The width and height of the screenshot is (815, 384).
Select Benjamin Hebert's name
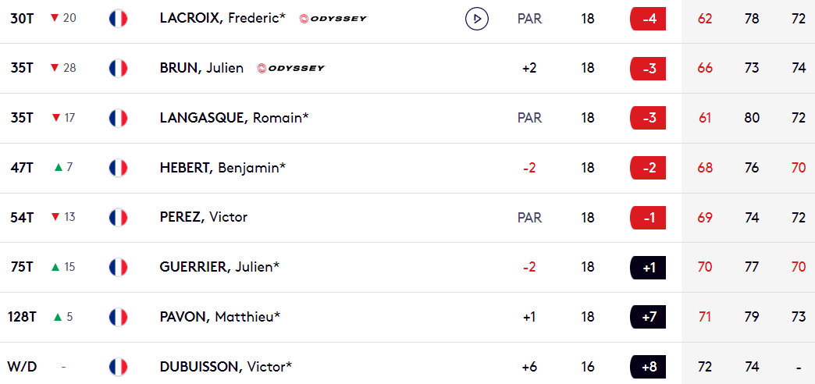click(222, 168)
